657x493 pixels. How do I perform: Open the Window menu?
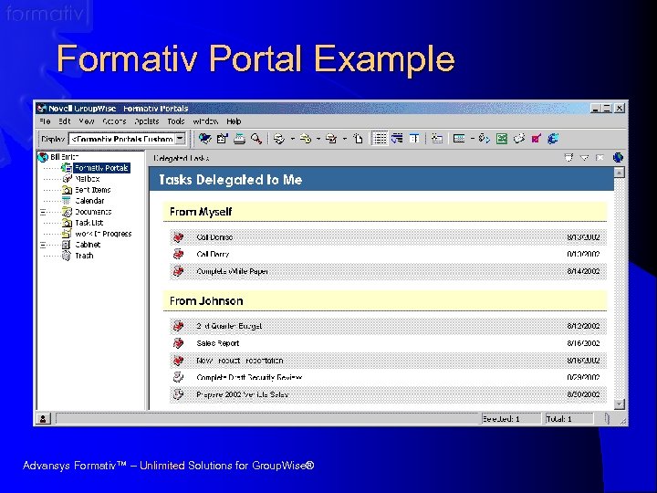click(205, 121)
